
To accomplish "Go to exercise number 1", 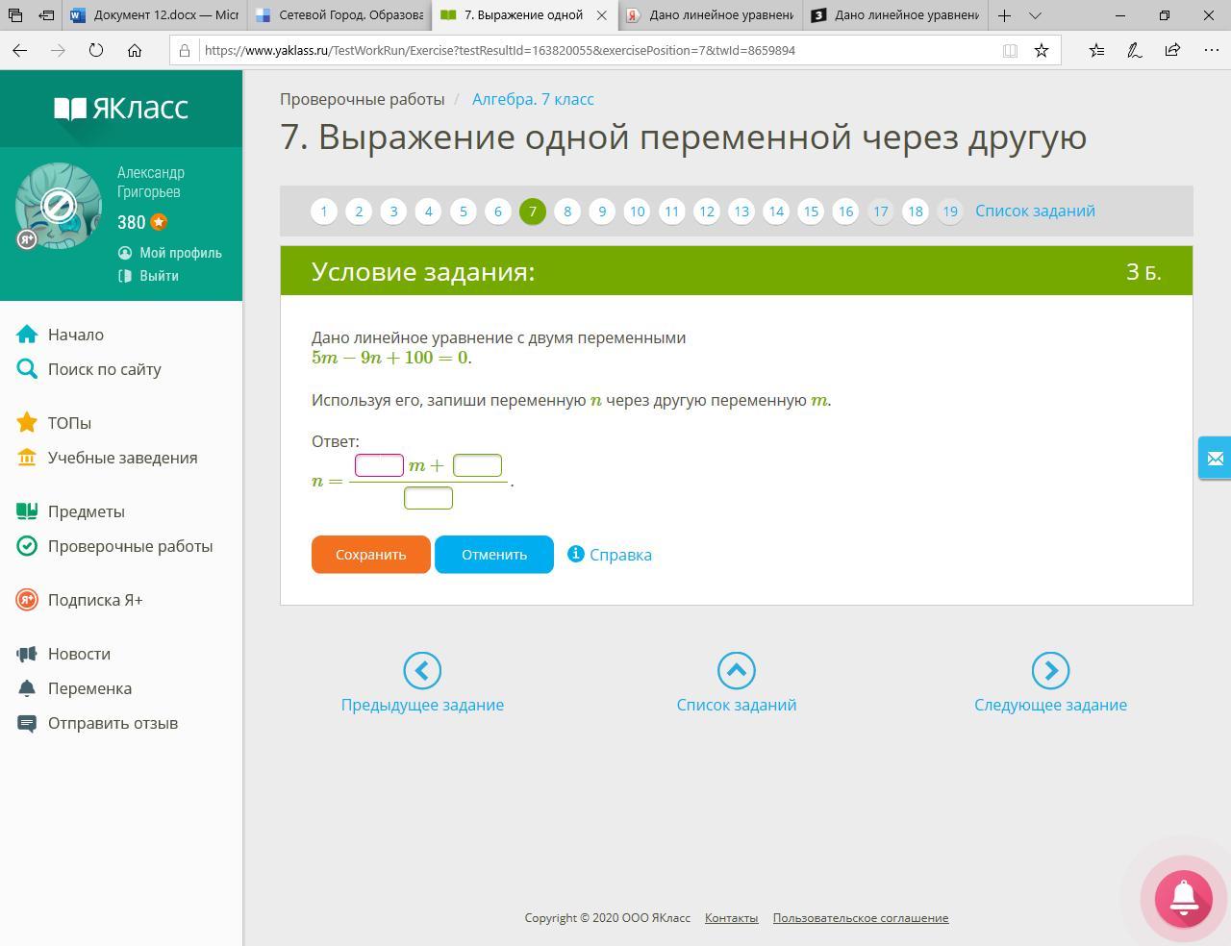I will pyautogui.click(x=324, y=212).
